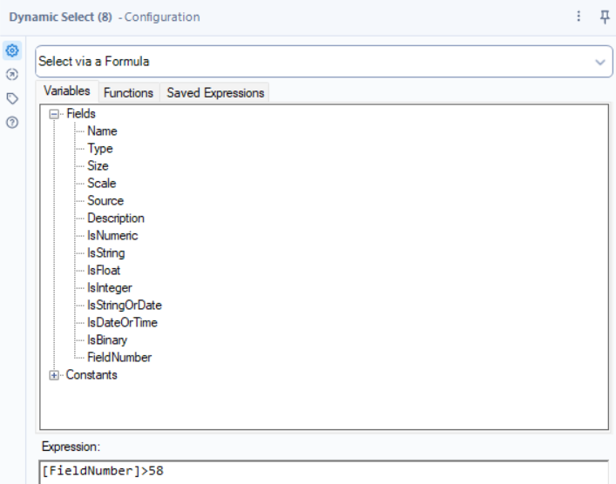Select the Source field variable
Screen dimensions: 616x484
point(105,200)
